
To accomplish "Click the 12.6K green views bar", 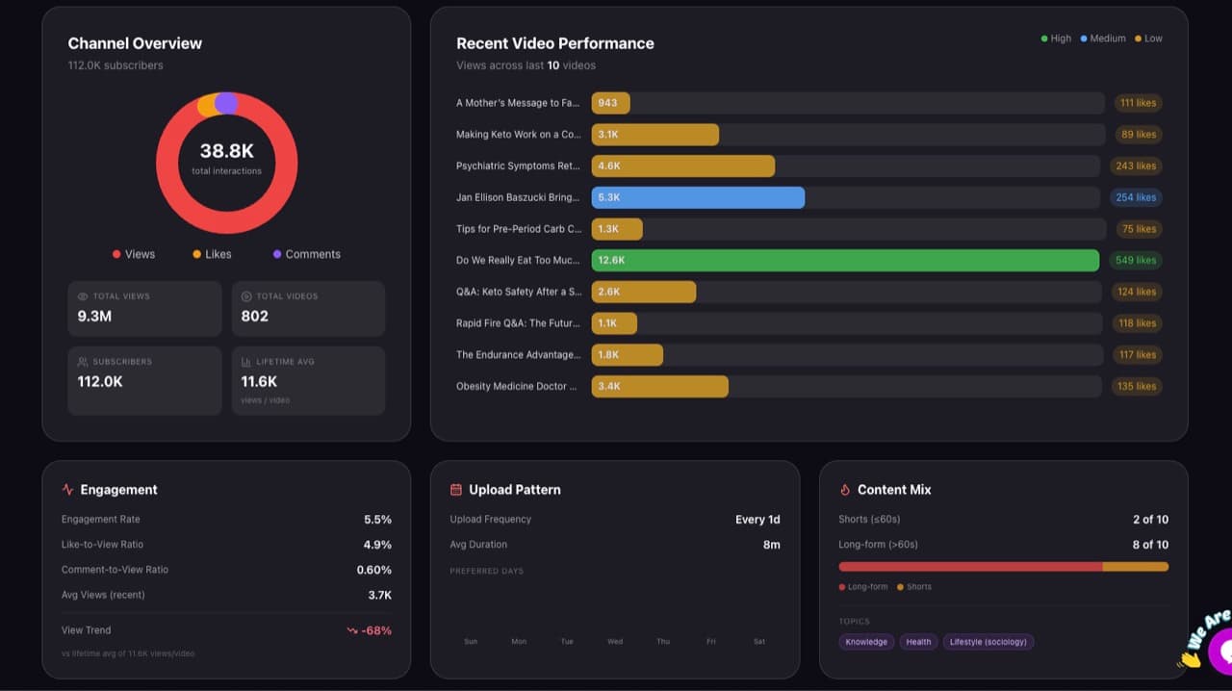I will (845, 260).
